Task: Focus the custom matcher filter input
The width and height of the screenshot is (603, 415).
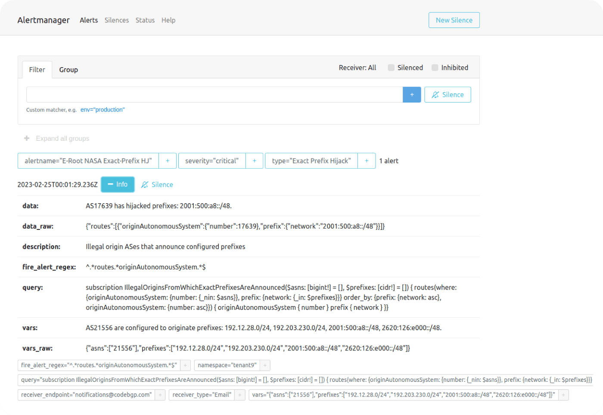Action: pyautogui.click(x=214, y=95)
